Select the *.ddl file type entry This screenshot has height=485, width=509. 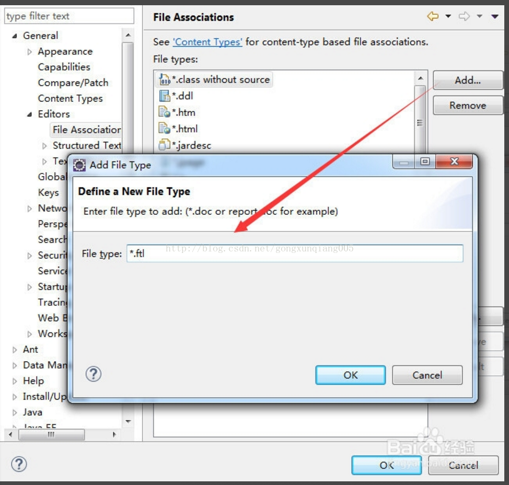(182, 96)
